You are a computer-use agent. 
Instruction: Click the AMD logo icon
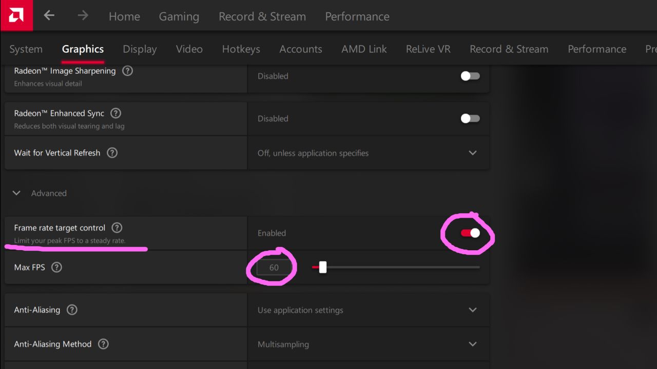(16, 16)
